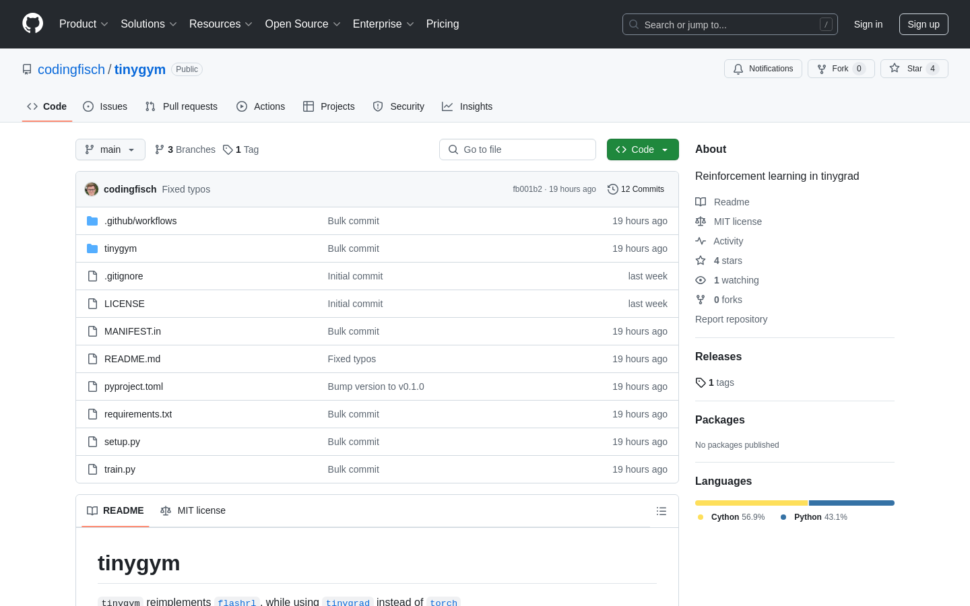This screenshot has height=606, width=970.
Task: Expand the Enterprise menu
Action: [x=383, y=24]
